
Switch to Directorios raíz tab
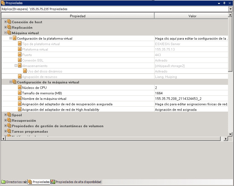pos(14,182)
